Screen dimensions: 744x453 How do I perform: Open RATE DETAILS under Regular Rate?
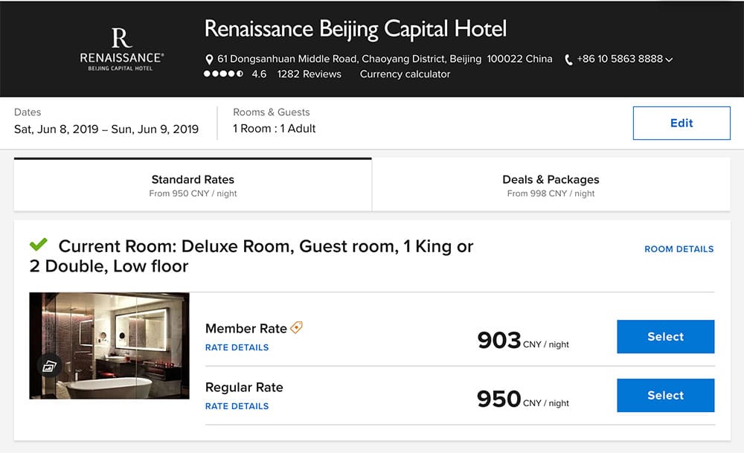237,405
